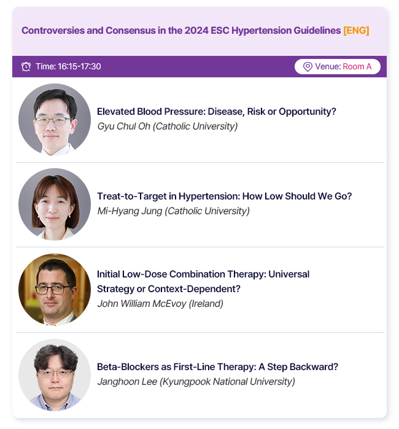Click the third speaker's portrait photo
The height and width of the screenshot is (429, 399).
[x=55, y=289]
